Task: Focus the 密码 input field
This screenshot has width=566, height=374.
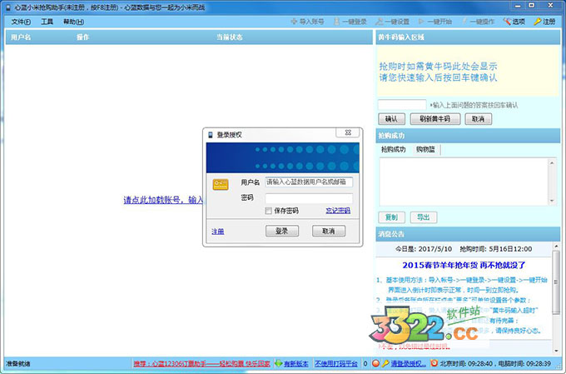Action: coord(309,198)
